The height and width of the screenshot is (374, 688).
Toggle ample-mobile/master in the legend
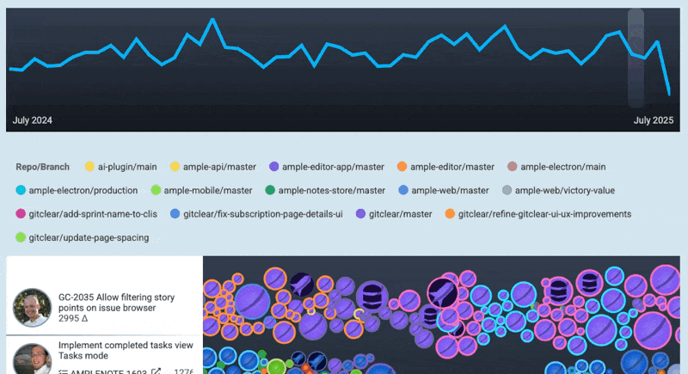201,190
